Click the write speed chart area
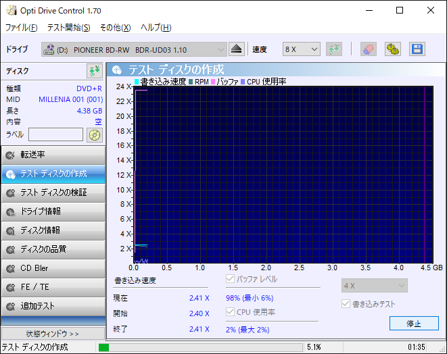 coord(283,174)
